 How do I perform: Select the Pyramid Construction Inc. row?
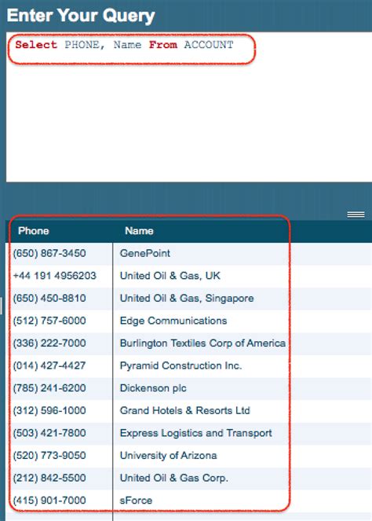(x=189, y=366)
